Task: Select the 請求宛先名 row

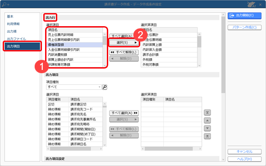Action: 74,114
